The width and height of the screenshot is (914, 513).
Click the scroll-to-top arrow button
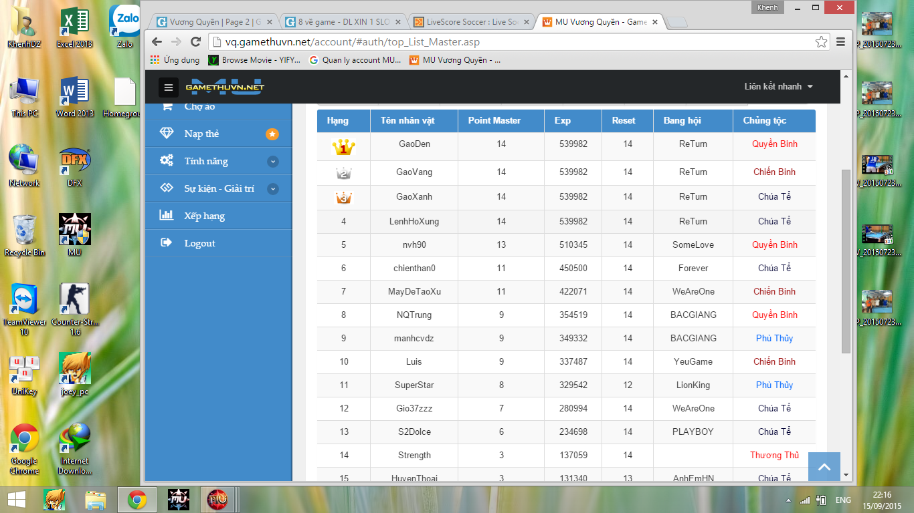click(824, 467)
